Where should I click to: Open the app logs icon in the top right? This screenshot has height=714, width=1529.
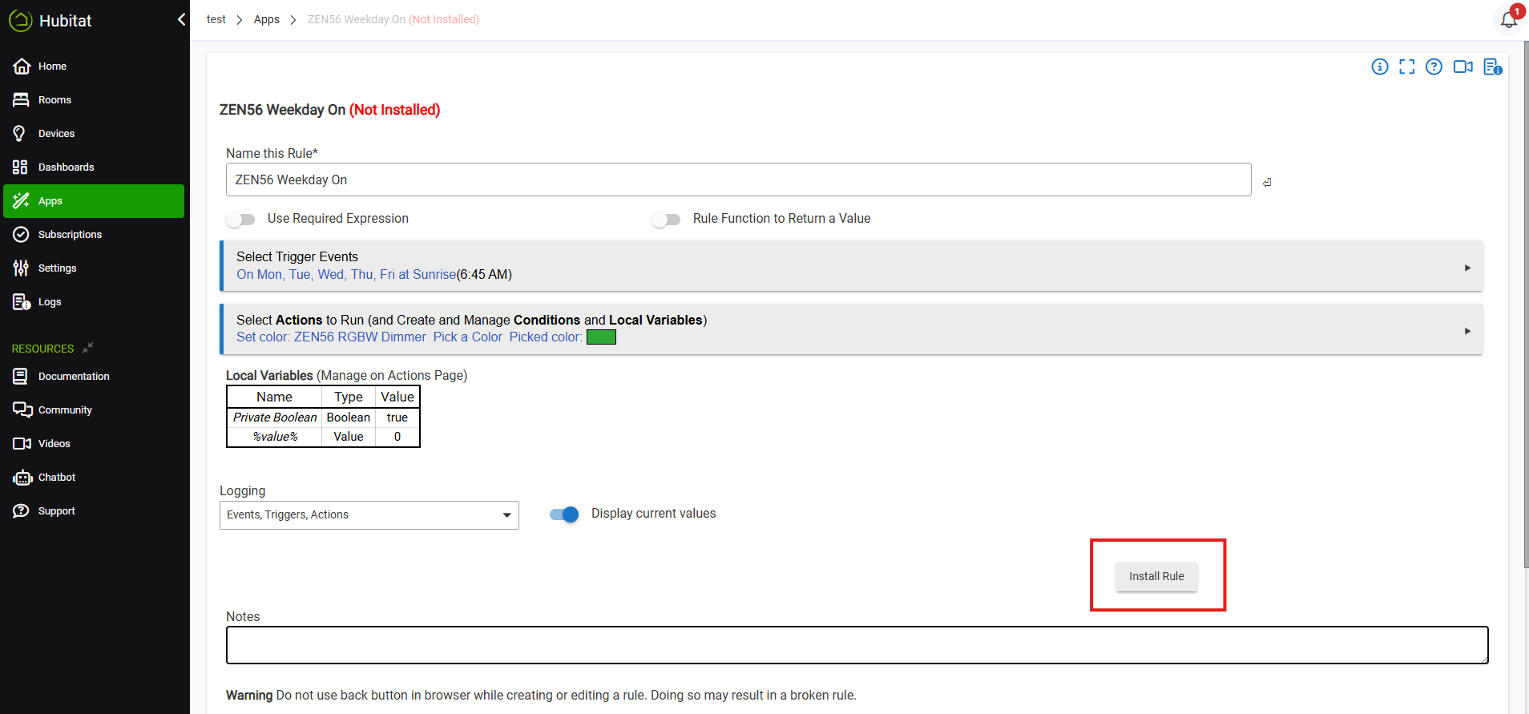click(1492, 67)
